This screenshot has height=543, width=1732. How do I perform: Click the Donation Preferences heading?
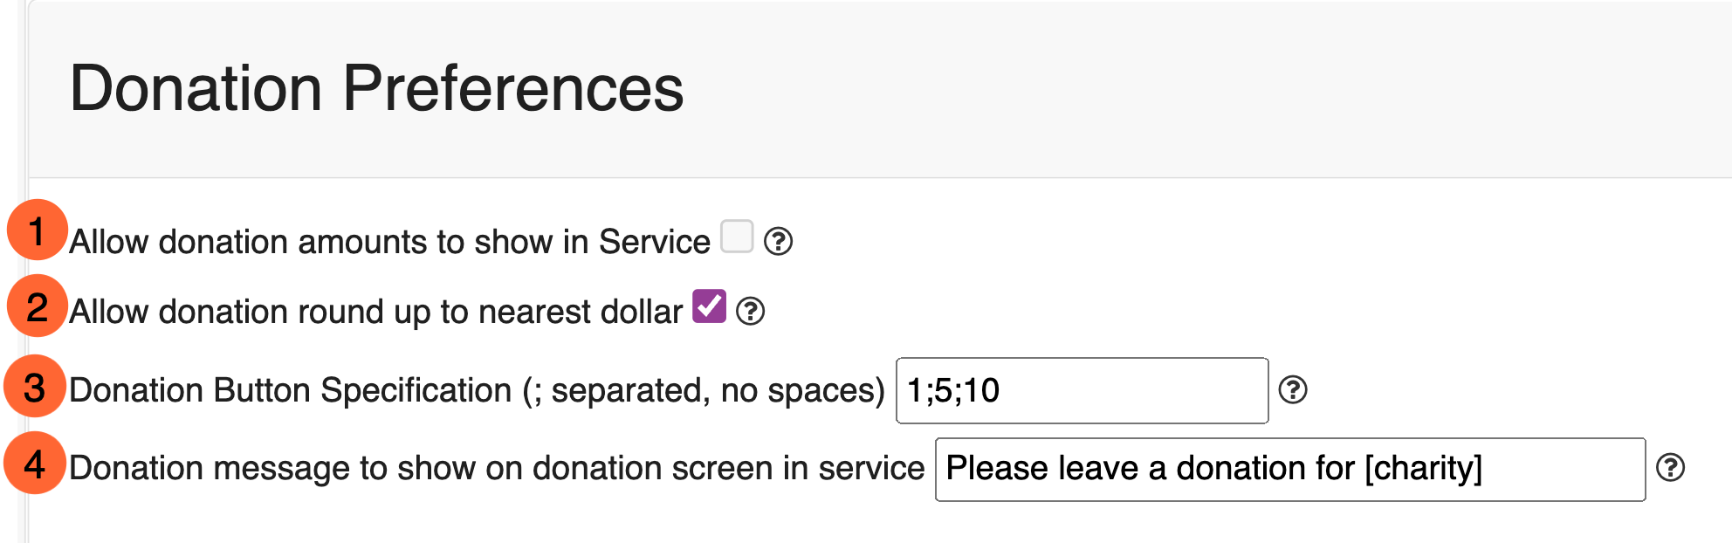[x=376, y=88]
